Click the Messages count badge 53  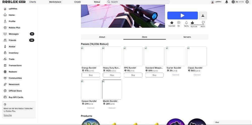(32, 34)
